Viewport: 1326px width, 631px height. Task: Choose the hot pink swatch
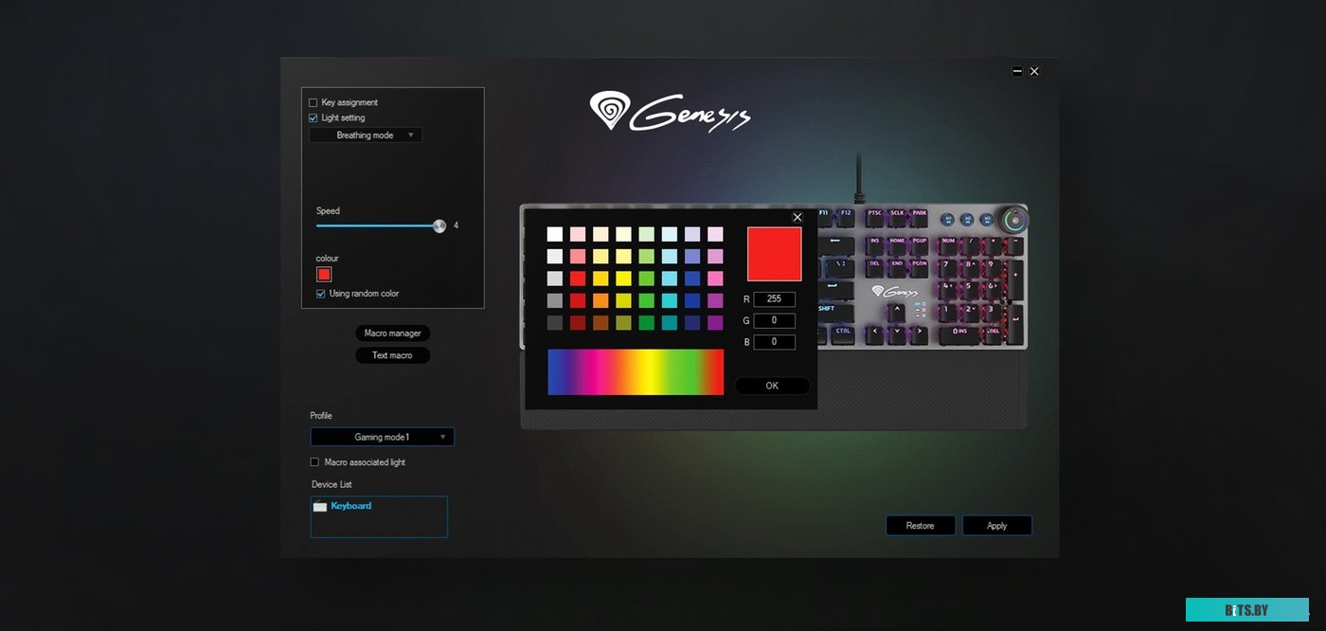(715, 279)
